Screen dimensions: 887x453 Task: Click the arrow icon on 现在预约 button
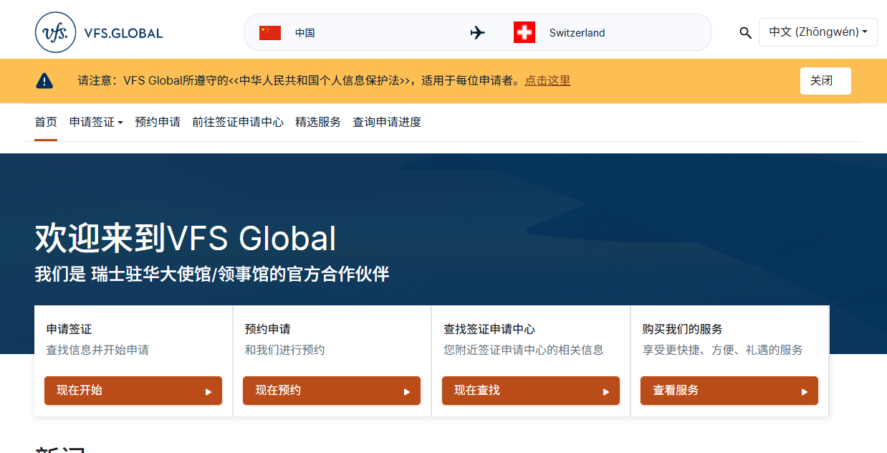point(407,391)
